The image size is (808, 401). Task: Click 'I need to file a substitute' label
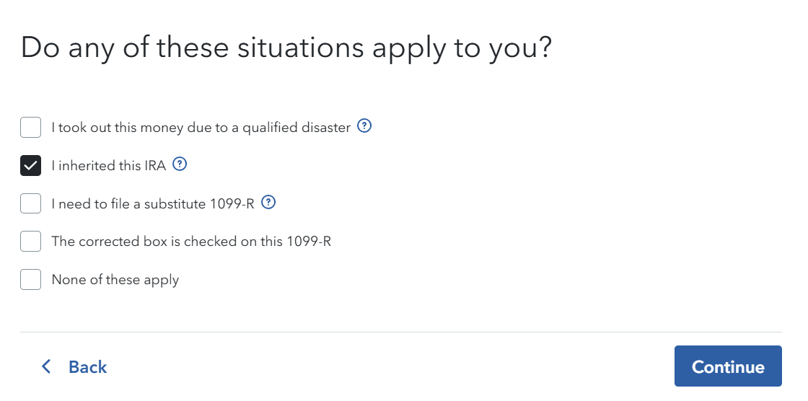[x=152, y=203]
